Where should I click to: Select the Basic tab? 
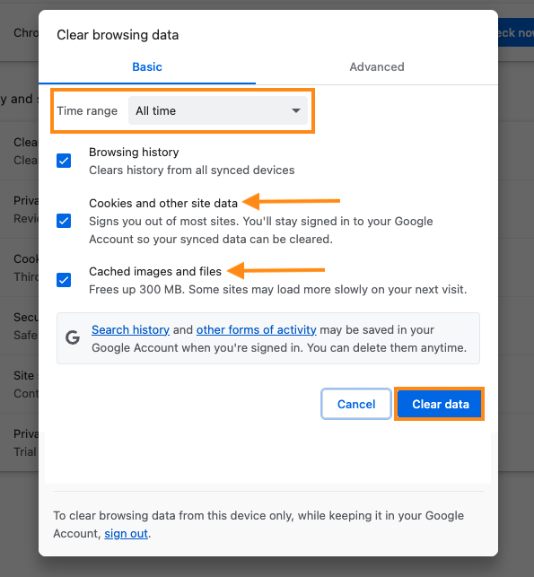(147, 66)
